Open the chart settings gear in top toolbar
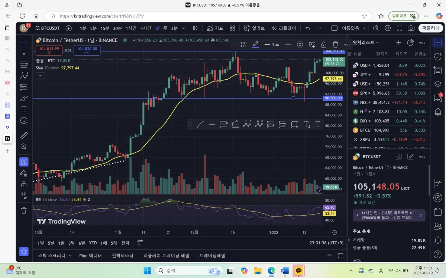This screenshot has width=446, height=278. (x=388, y=28)
